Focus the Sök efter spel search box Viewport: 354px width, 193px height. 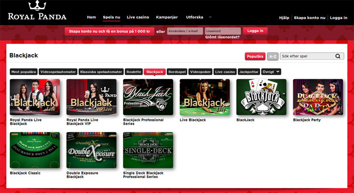312,56
